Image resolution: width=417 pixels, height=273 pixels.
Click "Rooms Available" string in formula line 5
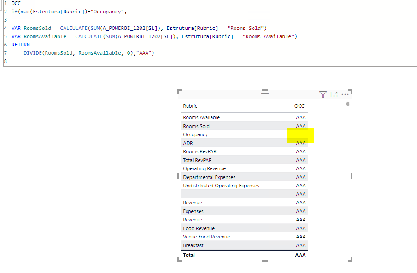click(x=268, y=36)
